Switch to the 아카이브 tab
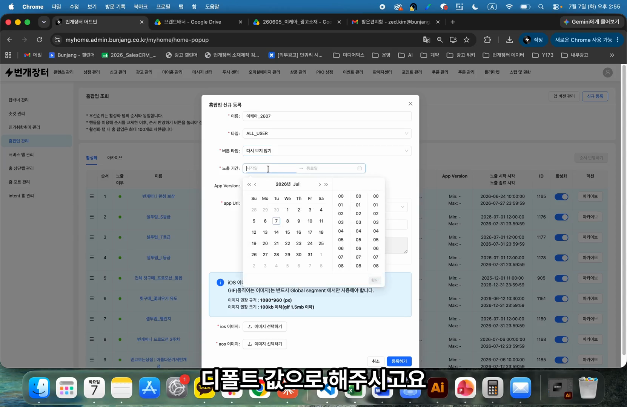 [x=115, y=158]
